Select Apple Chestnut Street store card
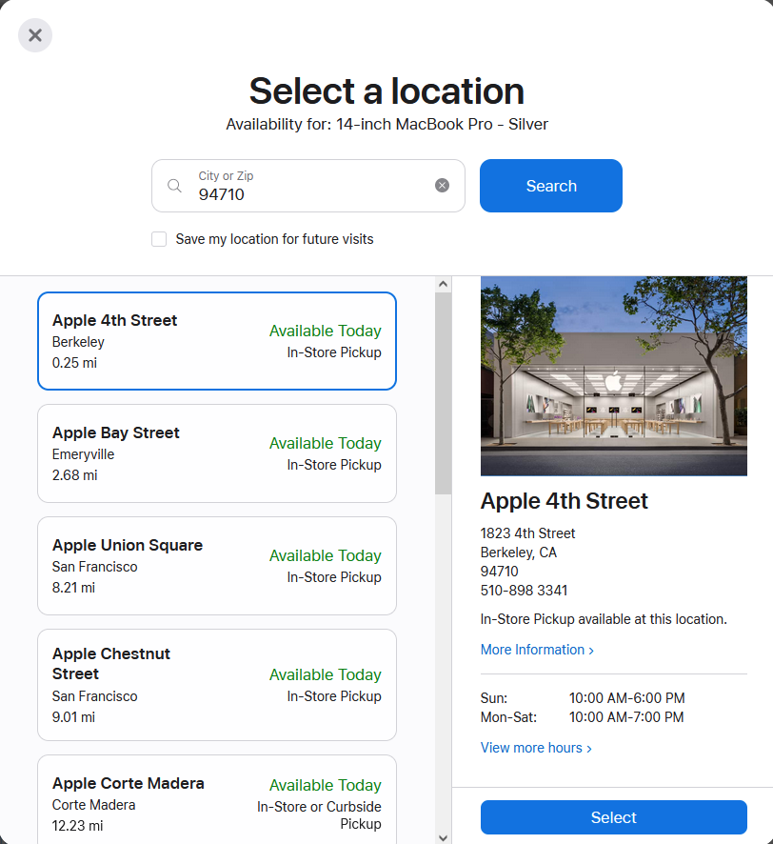773x844 pixels. tap(217, 685)
